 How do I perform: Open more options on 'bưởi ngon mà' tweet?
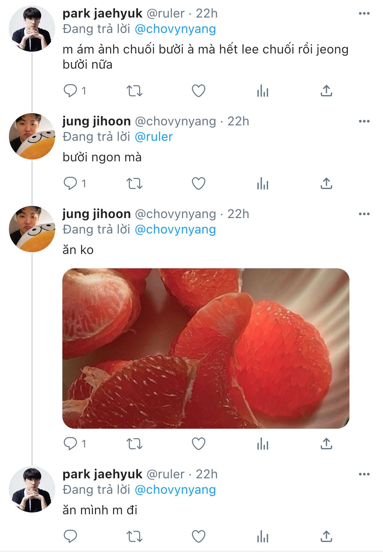coord(364,121)
